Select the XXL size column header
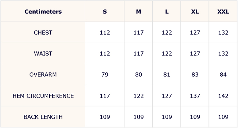This screenshot has width=238, height=128. 223,12
